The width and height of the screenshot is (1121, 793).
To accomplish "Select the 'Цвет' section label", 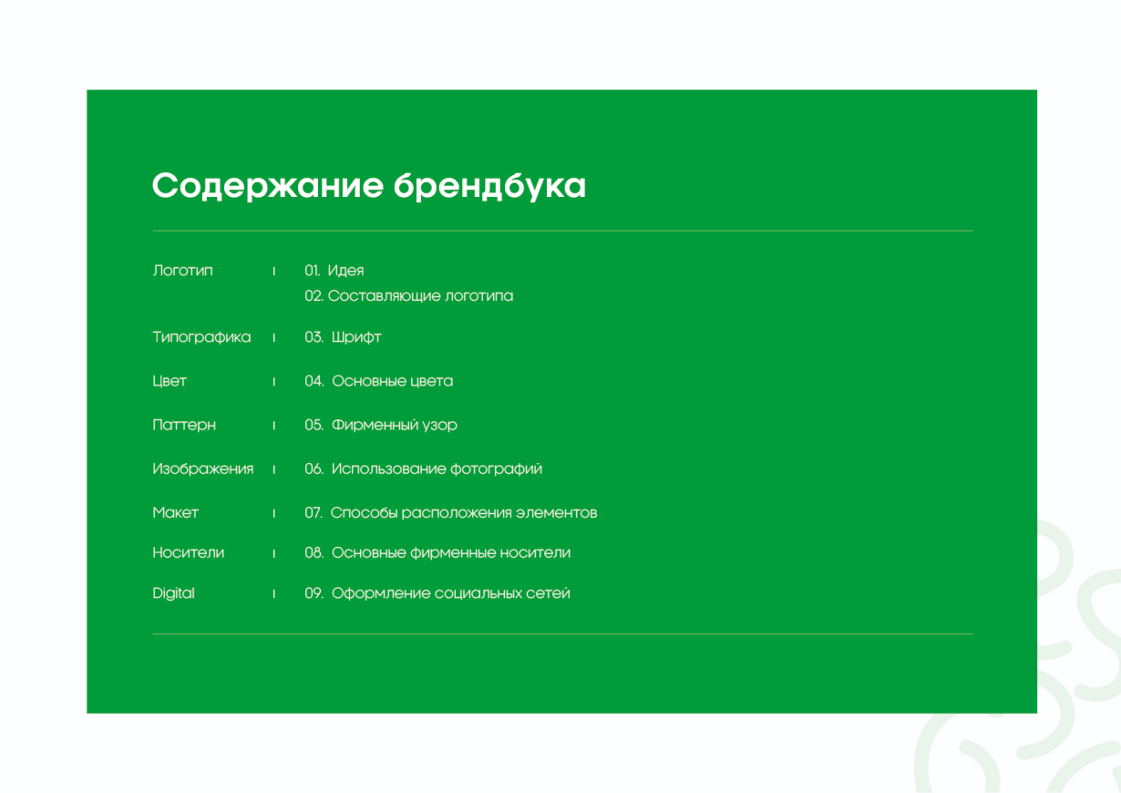I will tap(170, 381).
